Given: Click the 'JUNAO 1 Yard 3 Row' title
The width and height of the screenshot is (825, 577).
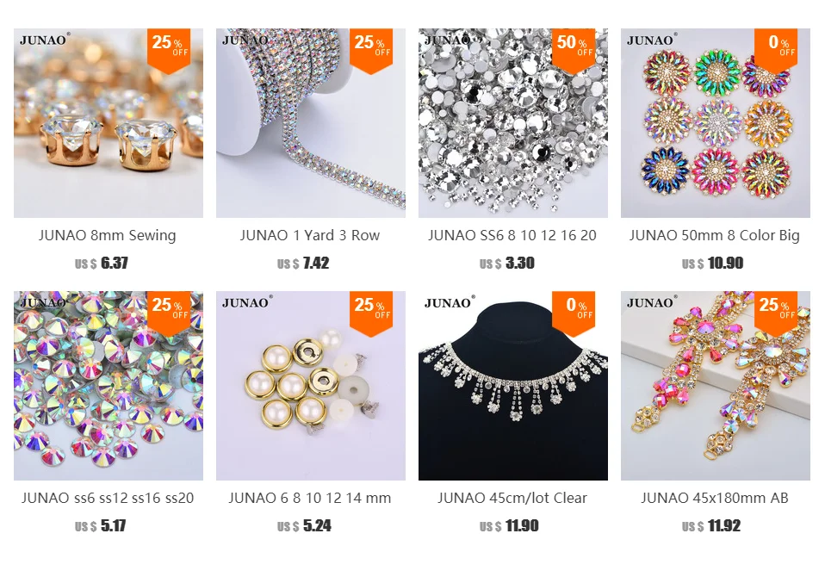Looking at the screenshot, I should [310, 235].
